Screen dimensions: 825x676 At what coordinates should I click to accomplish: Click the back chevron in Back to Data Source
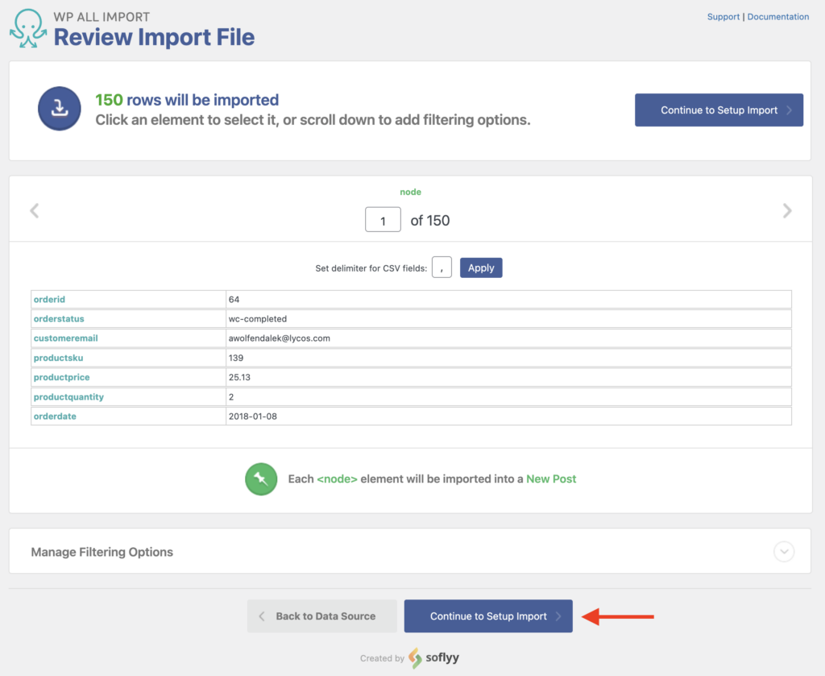(261, 616)
